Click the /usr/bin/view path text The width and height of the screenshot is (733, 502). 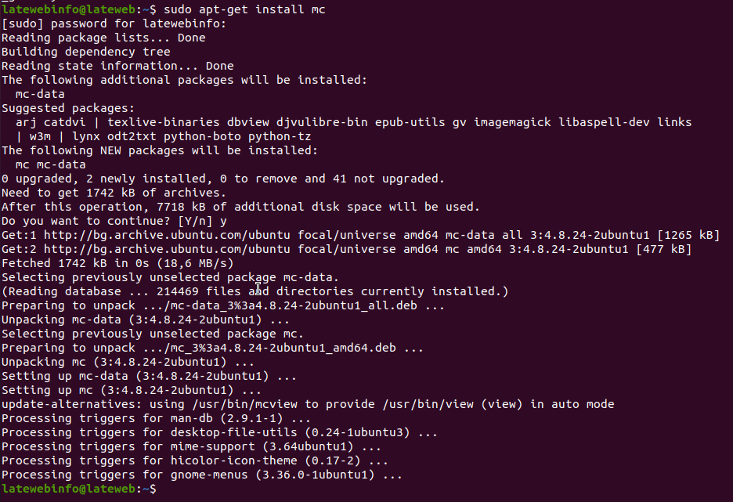(x=430, y=404)
